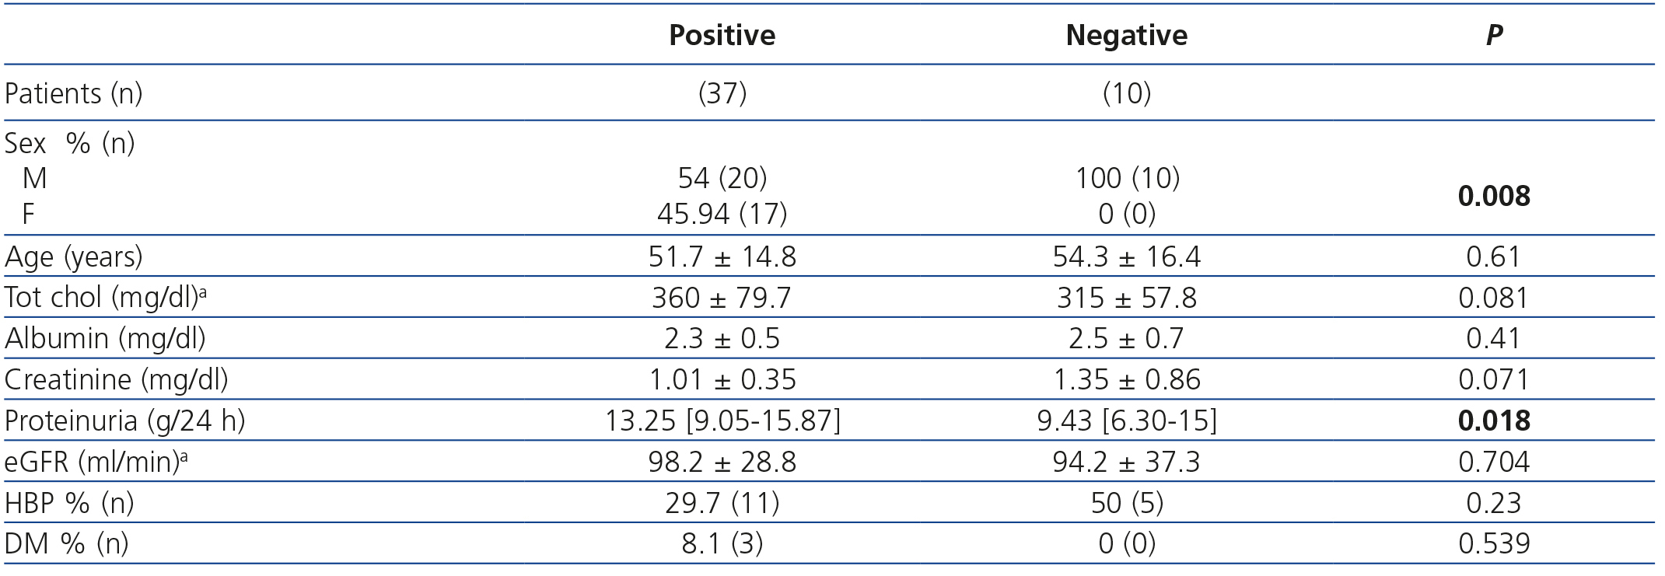Select the 13.25 [9.05-15.87] proteinuria value
This screenshot has height=576, width=1665.
722,421
